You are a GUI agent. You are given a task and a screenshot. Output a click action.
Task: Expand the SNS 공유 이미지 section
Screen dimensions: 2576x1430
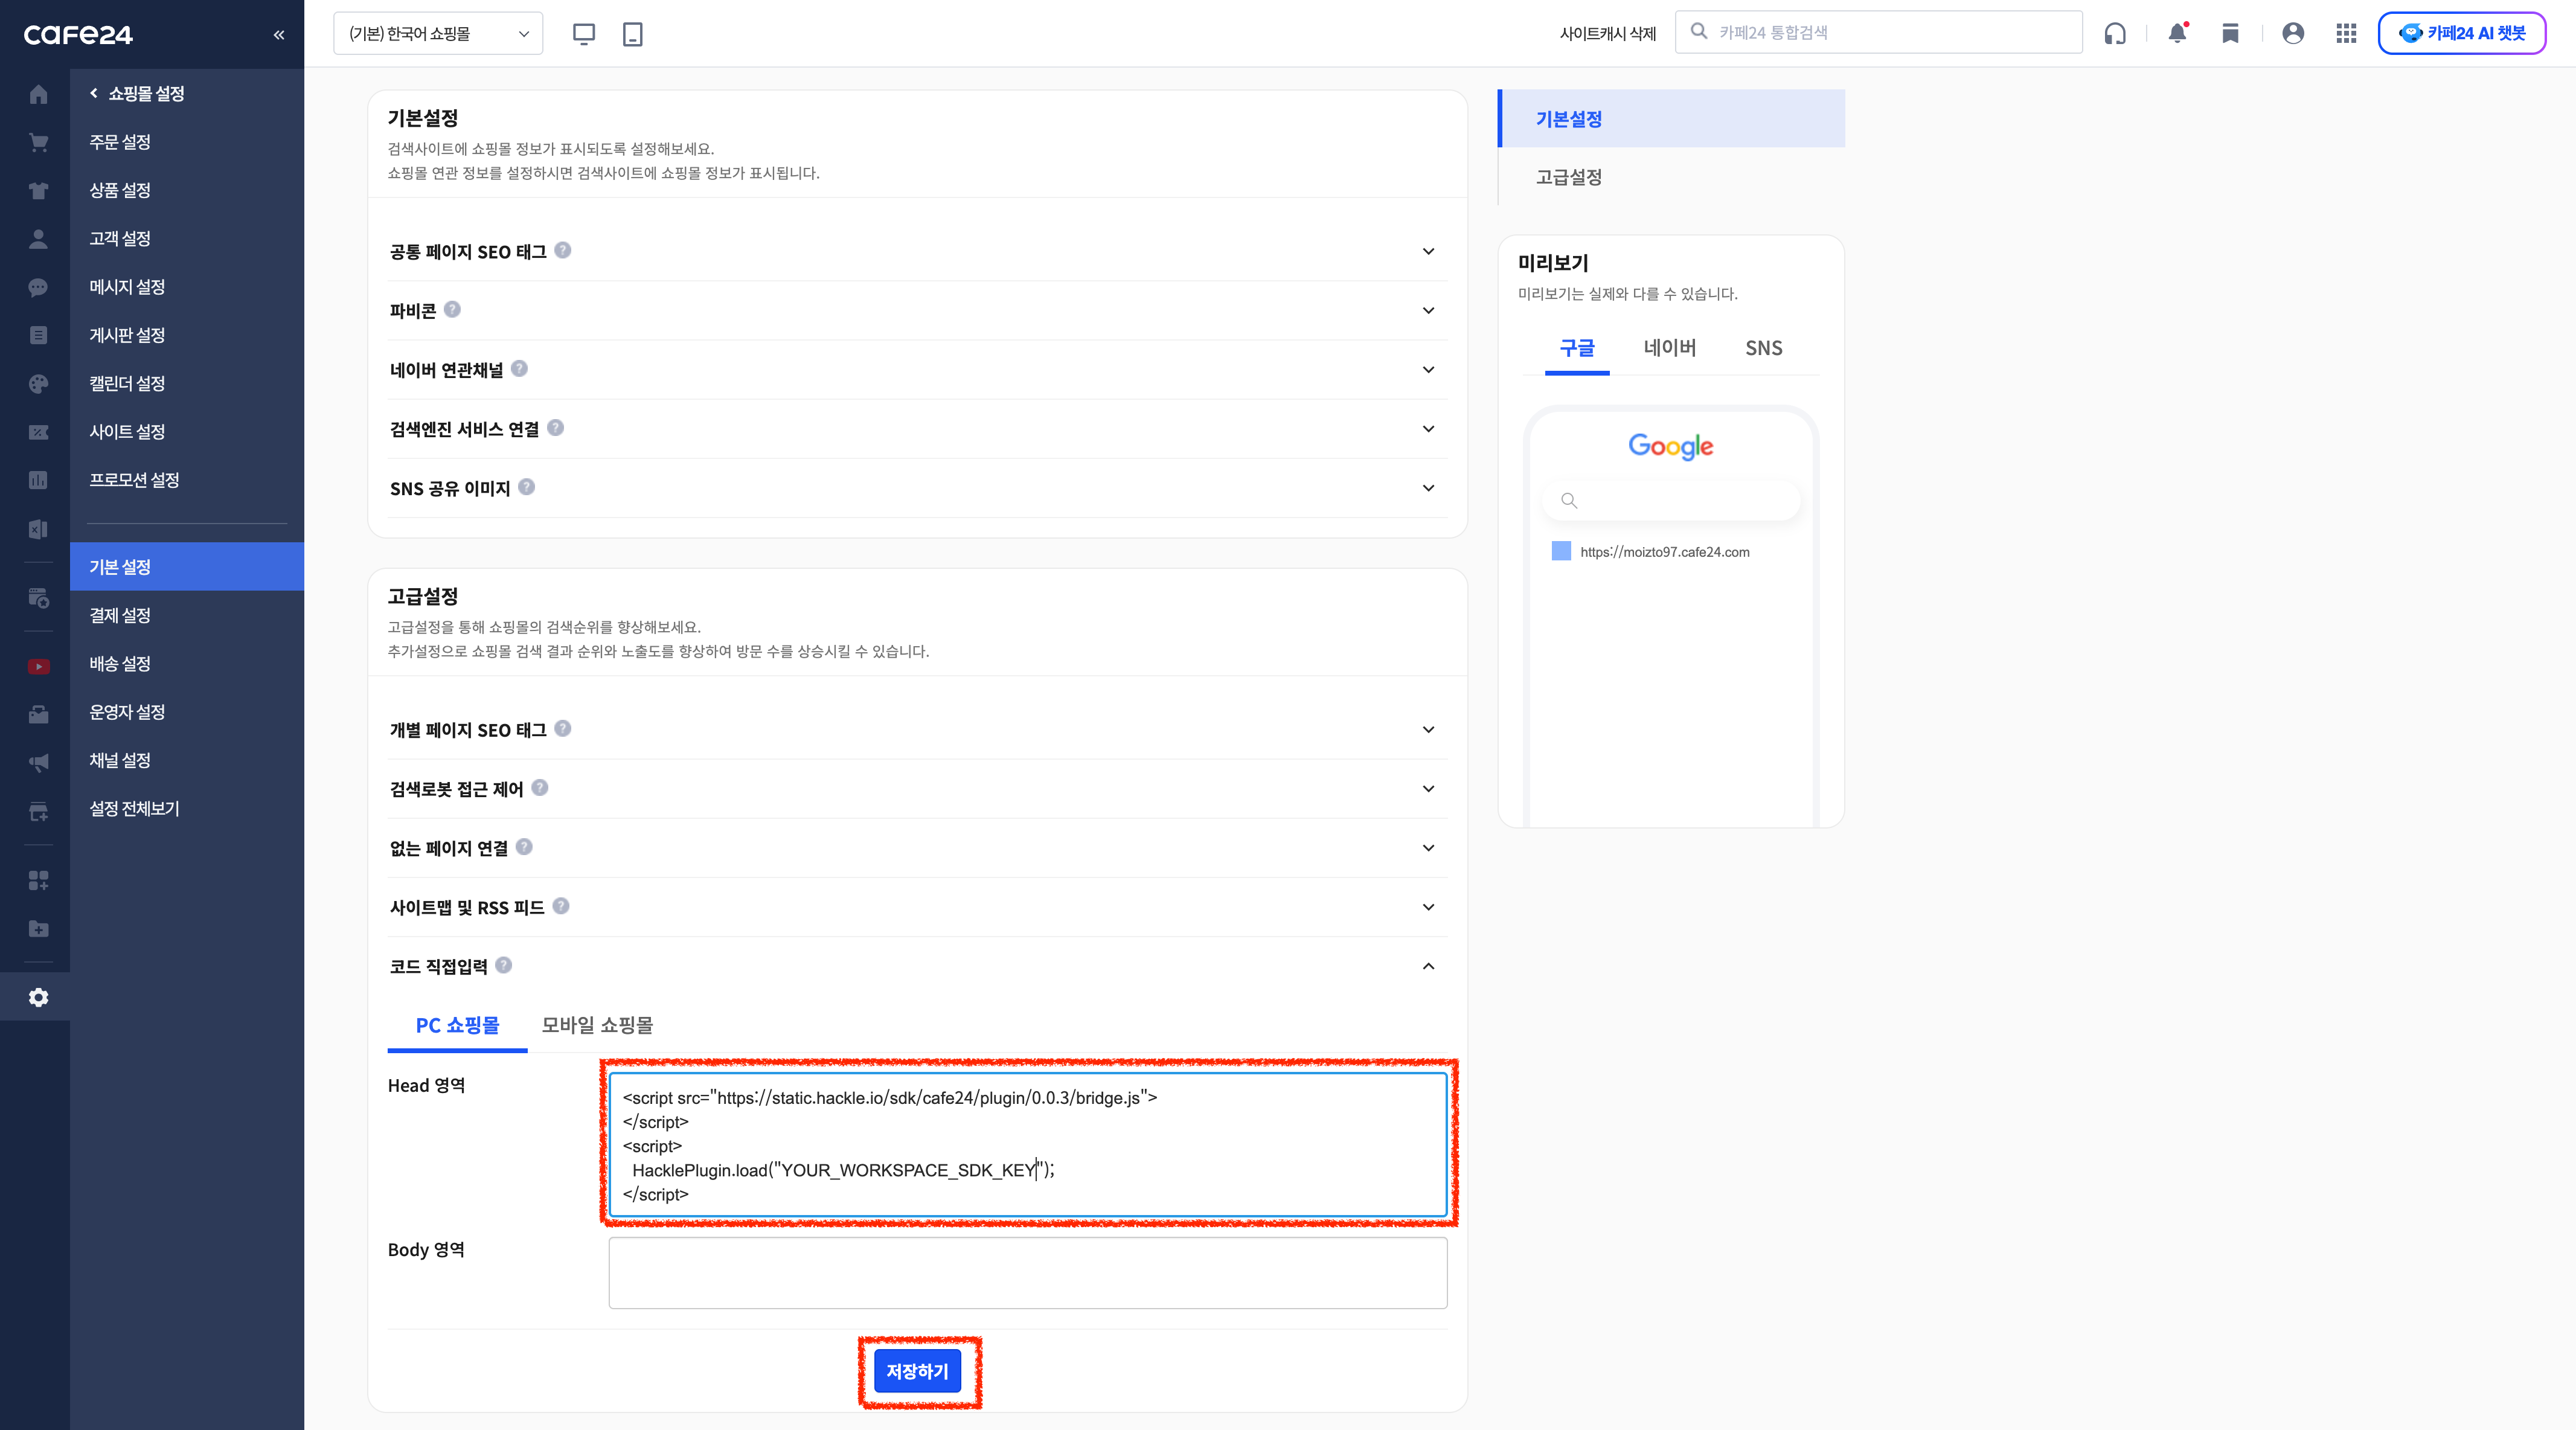pyautogui.click(x=1428, y=487)
